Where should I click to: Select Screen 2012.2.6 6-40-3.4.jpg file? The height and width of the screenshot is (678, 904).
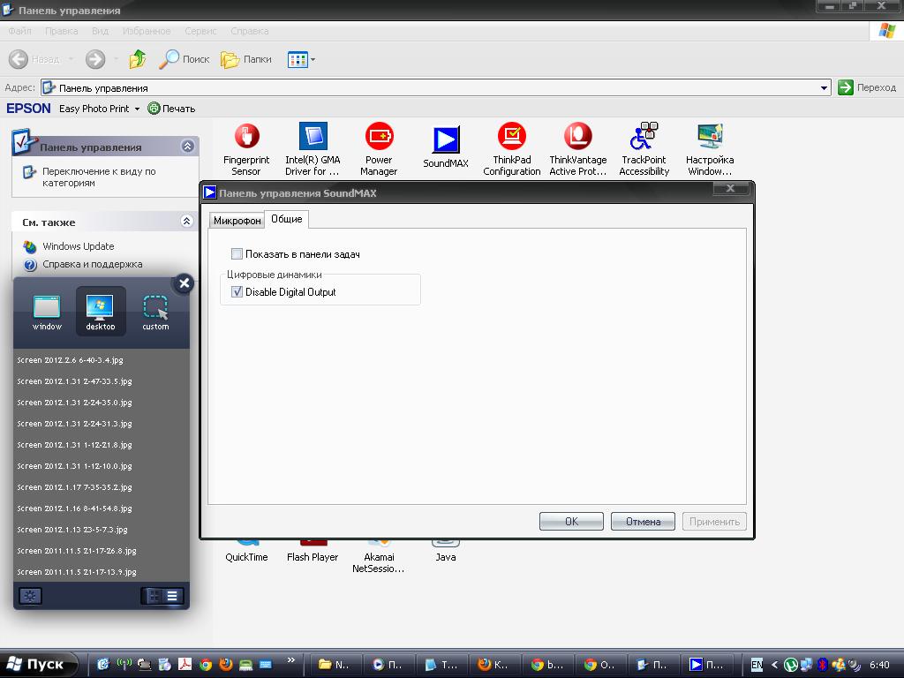(71, 360)
